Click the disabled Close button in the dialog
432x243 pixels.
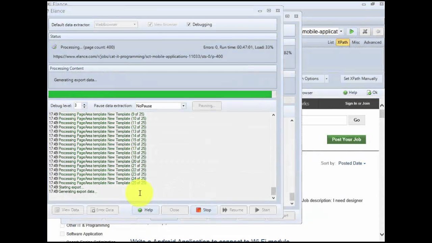(174, 210)
